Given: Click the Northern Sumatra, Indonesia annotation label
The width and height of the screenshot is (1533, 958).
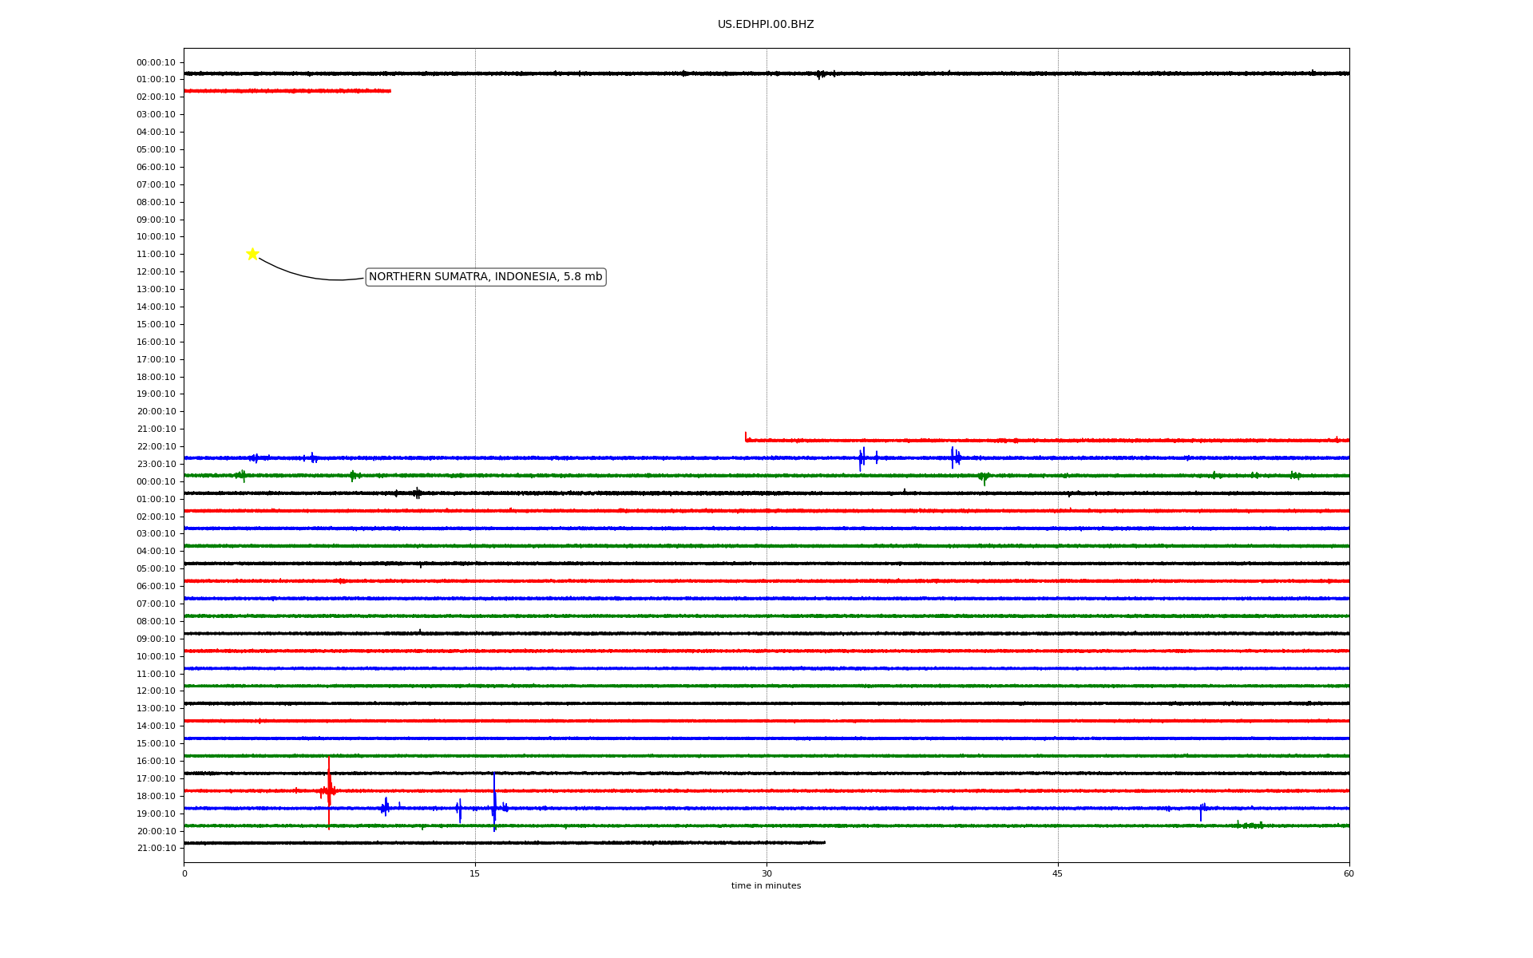Looking at the screenshot, I should click(x=485, y=277).
